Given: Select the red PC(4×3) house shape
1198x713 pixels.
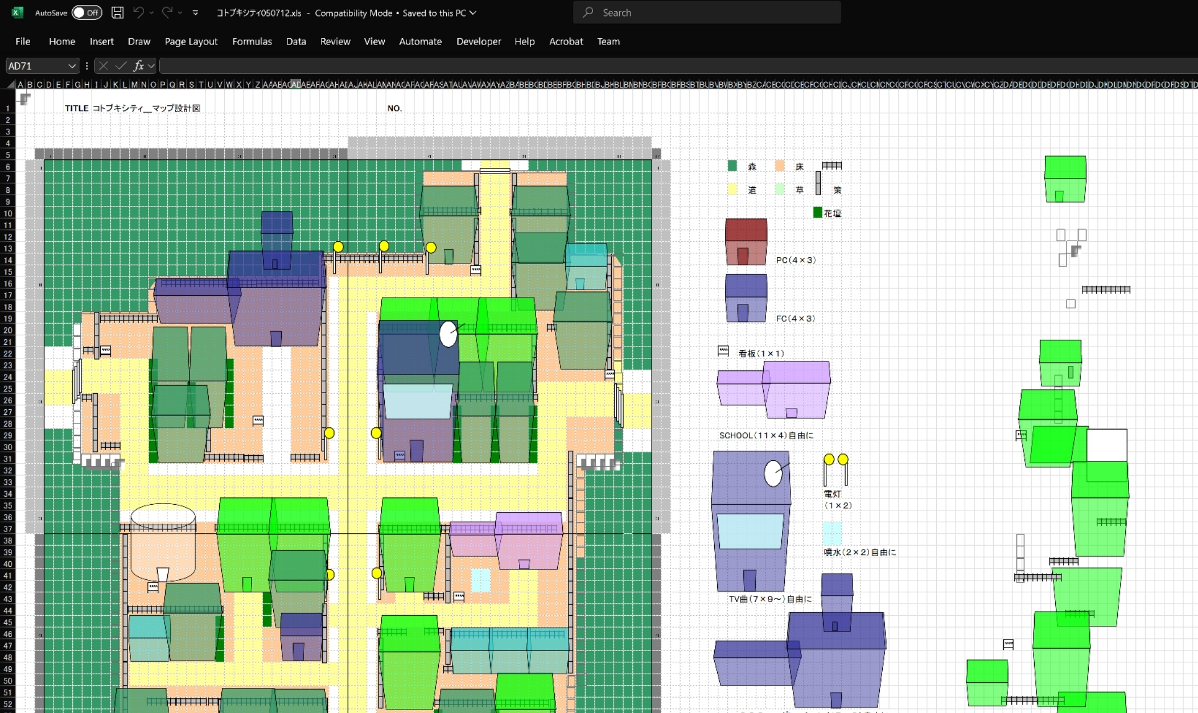Looking at the screenshot, I should point(746,242).
